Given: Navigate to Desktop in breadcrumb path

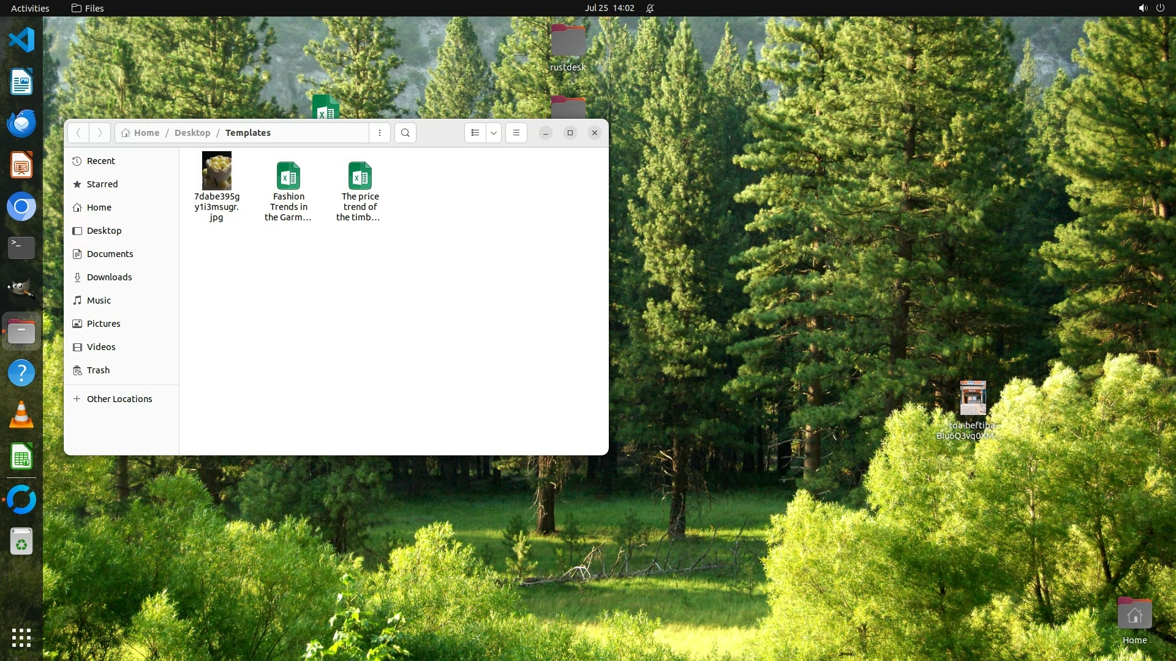Looking at the screenshot, I should 192,133.
